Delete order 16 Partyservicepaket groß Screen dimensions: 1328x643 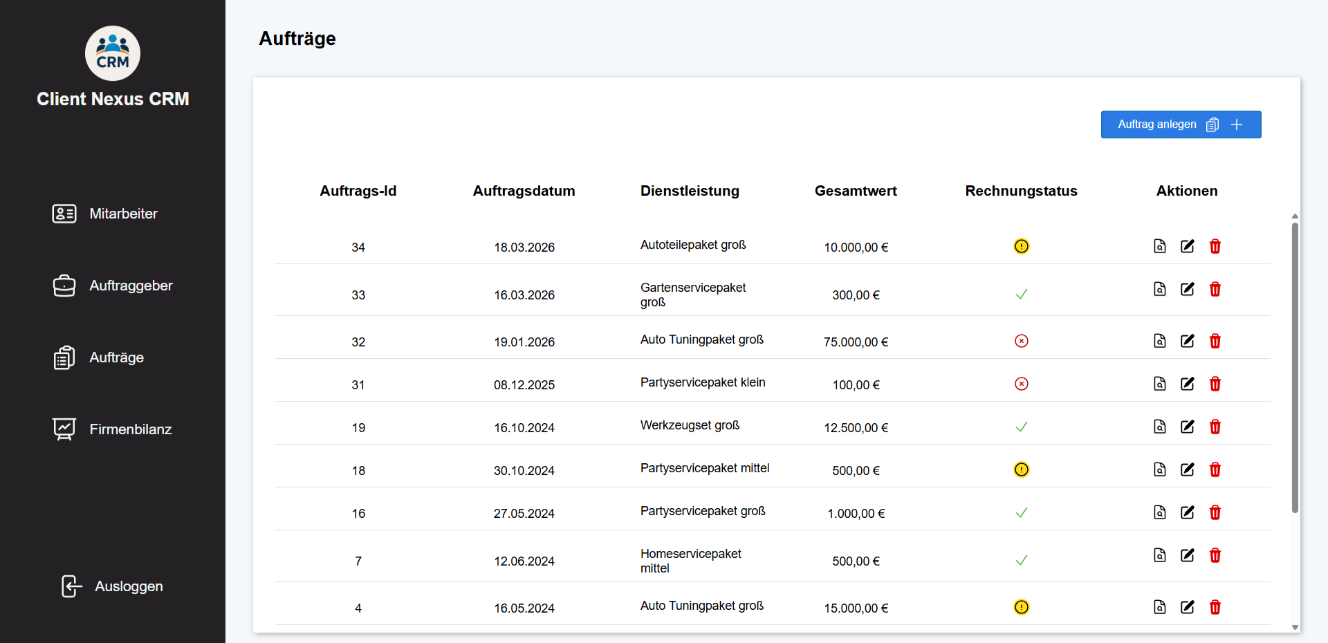point(1215,512)
